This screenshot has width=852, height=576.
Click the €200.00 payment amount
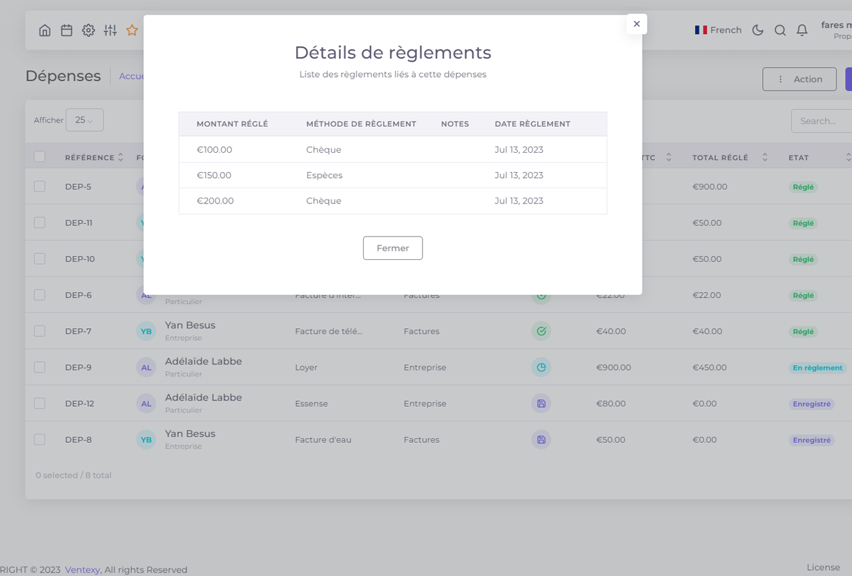click(x=215, y=200)
